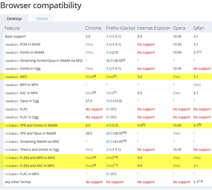The image size is (212, 190).
Task: Select 'Streaming Vorbis/Opus in WebM via MSE' cell
Action: [x=44, y=60]
